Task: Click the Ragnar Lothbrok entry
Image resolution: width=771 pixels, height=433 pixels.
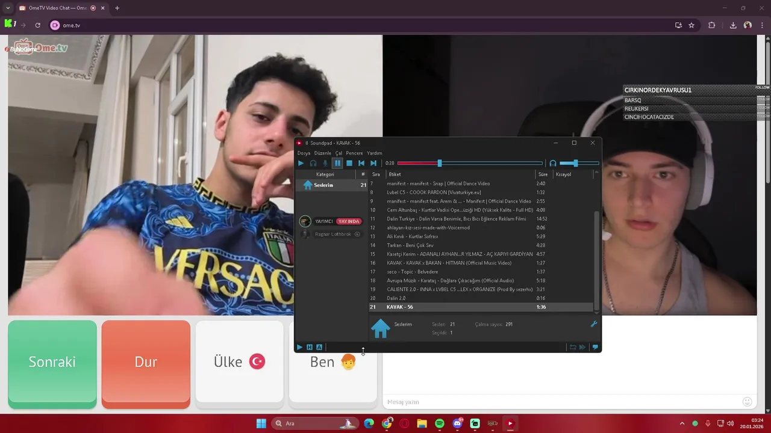Action: 332,234
